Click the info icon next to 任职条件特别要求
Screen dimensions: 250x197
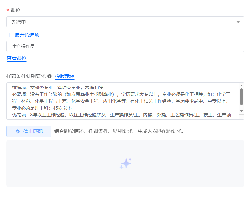50,76
